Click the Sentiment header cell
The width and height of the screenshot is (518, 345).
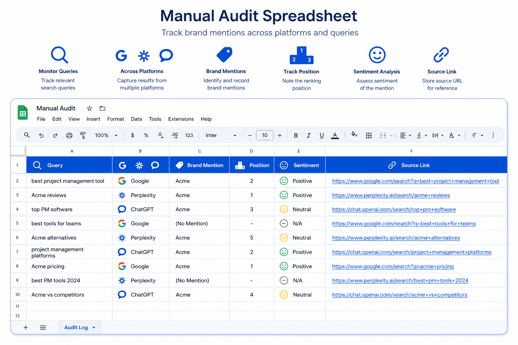click(x=299, y=165)
